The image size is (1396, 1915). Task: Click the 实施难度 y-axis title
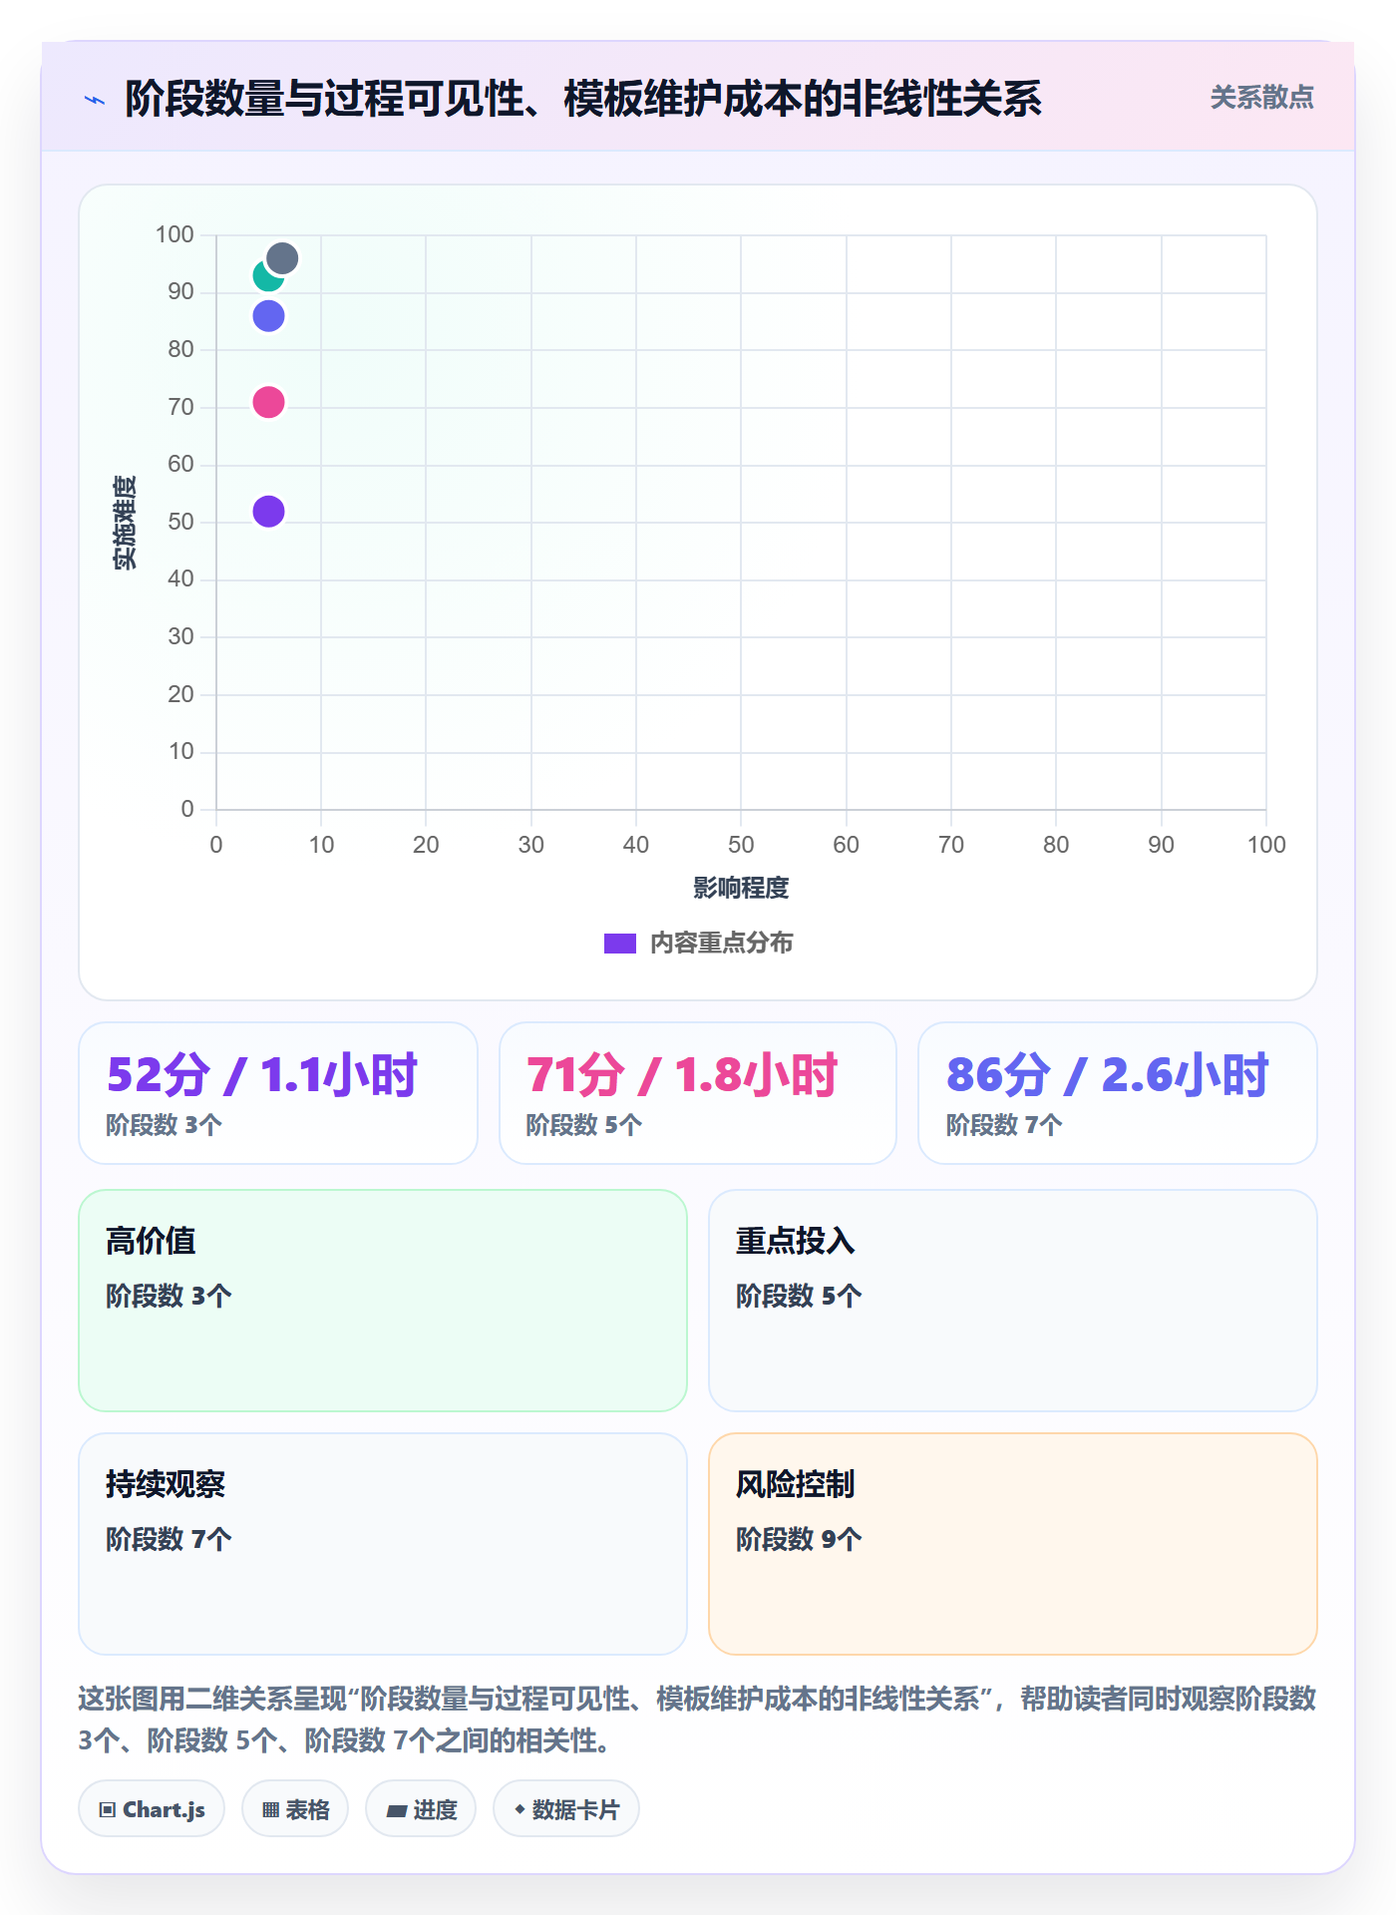125,523
